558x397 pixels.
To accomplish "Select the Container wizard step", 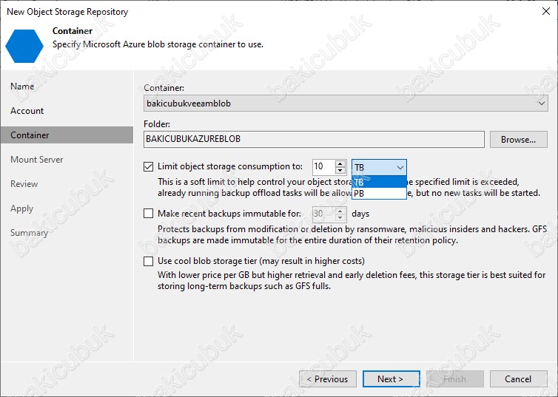I will point(67,135).
